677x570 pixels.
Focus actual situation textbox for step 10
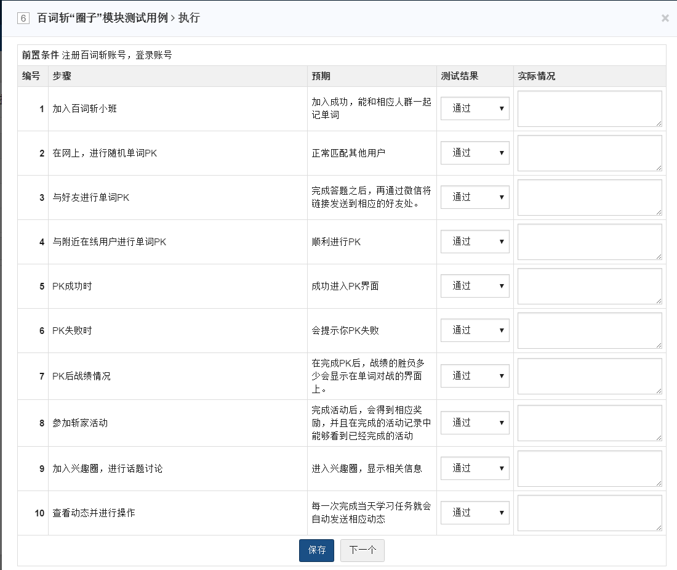590,513
